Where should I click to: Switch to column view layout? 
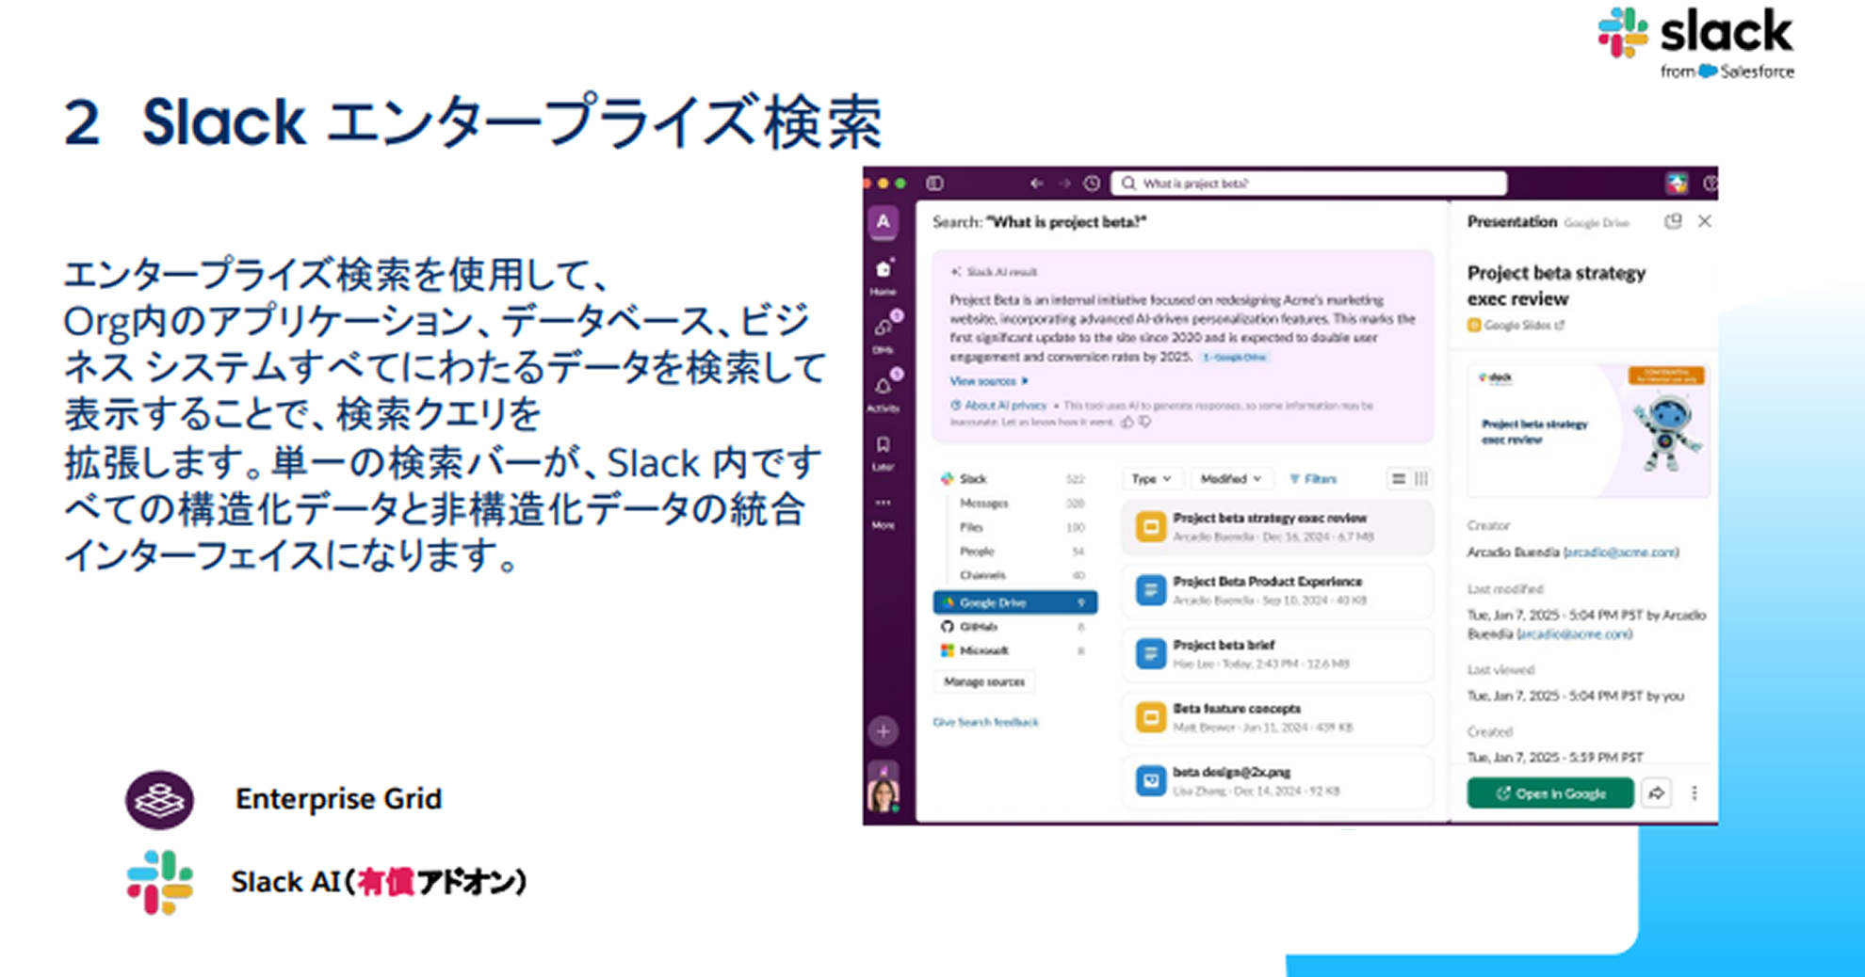(1421, 479)
